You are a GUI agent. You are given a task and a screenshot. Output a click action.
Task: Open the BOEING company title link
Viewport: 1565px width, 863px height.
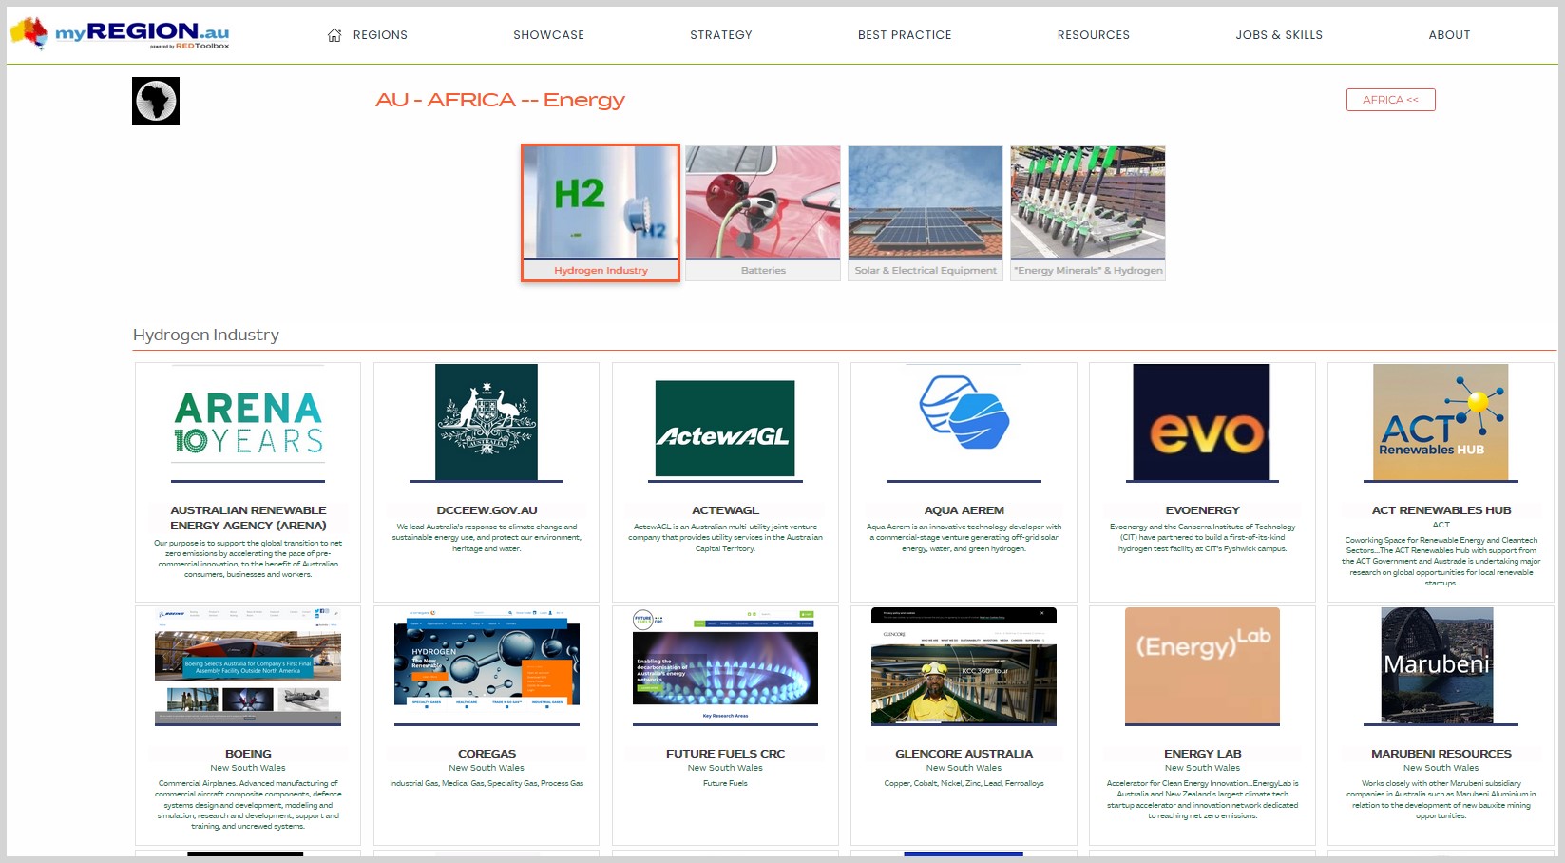click(248, 754)
